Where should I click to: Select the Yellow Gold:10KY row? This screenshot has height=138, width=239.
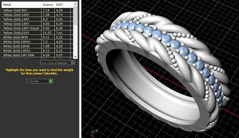(37, 15)
